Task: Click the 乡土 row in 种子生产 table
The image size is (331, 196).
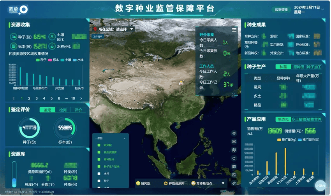Action: [283, 96]
